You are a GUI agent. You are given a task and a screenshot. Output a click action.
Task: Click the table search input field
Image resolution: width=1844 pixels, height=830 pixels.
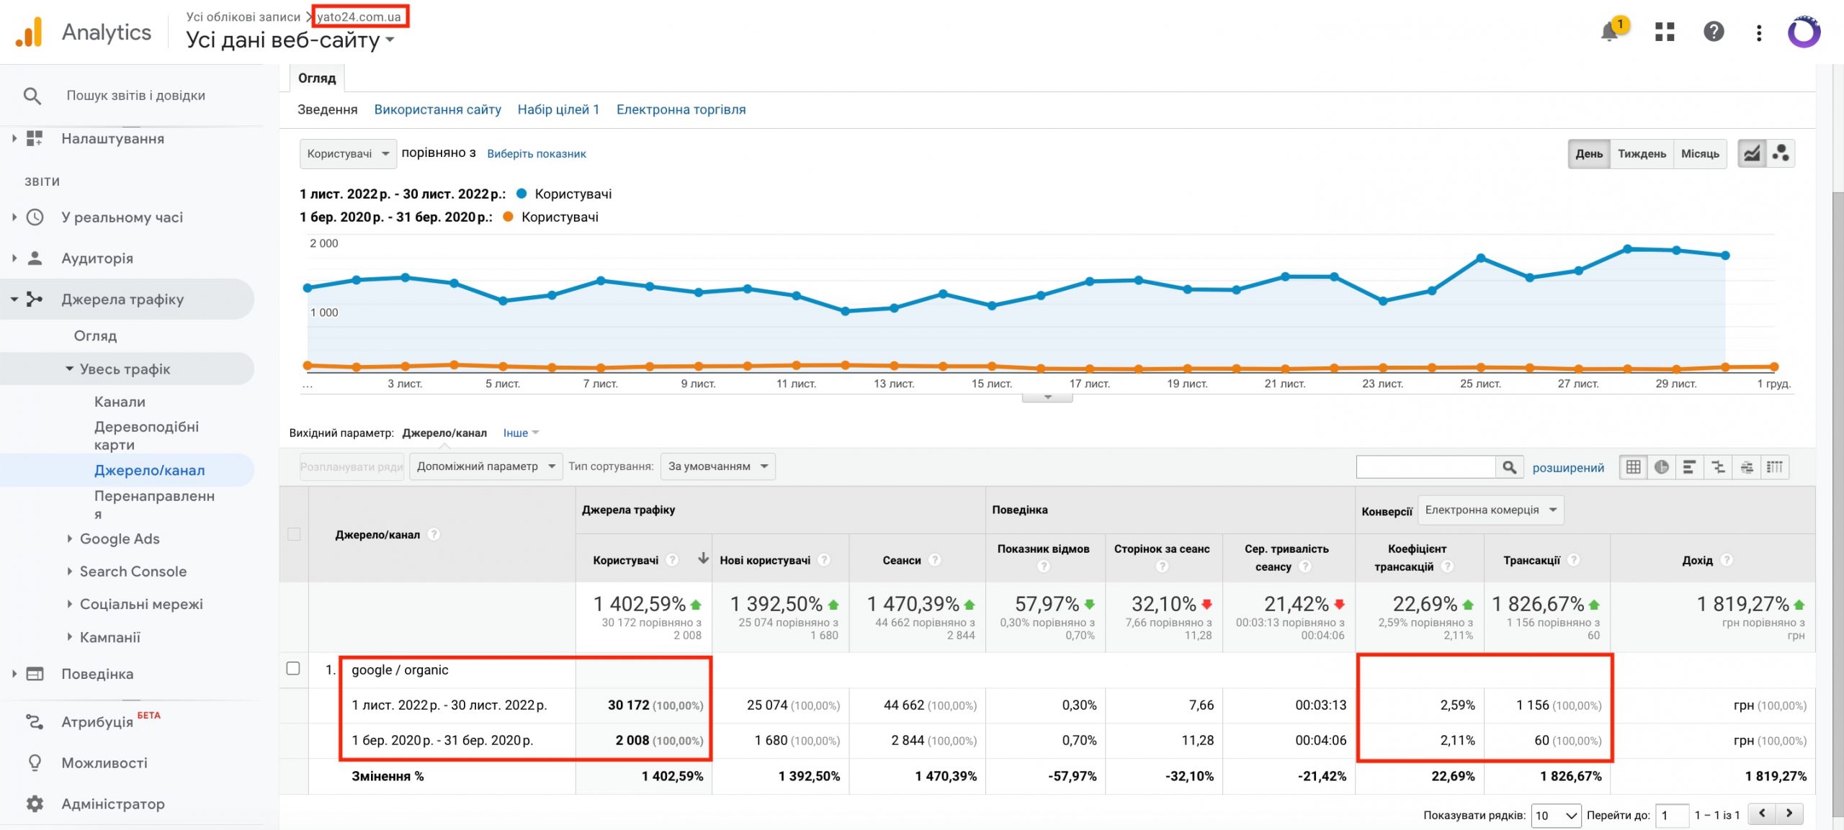pos(1425,467)
